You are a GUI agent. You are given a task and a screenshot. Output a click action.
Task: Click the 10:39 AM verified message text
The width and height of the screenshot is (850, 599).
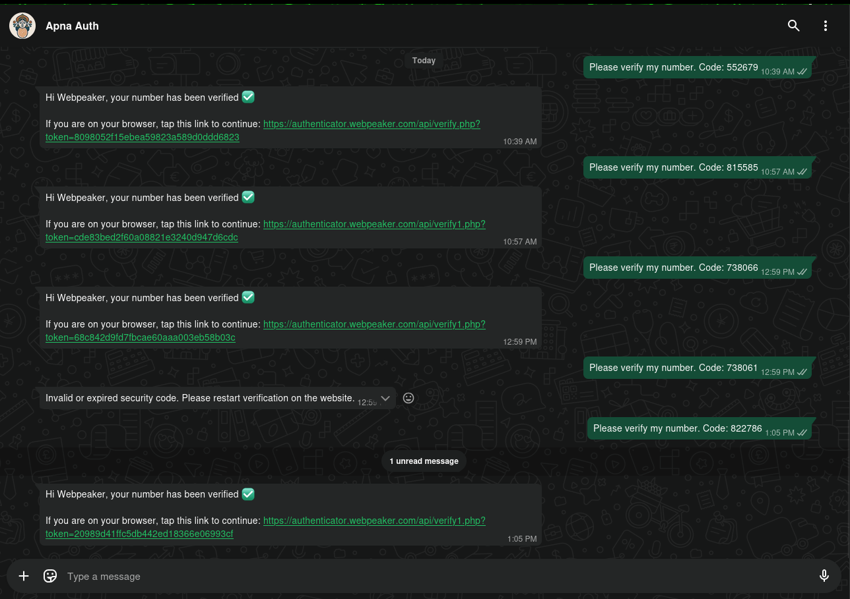tap(142, 98)
